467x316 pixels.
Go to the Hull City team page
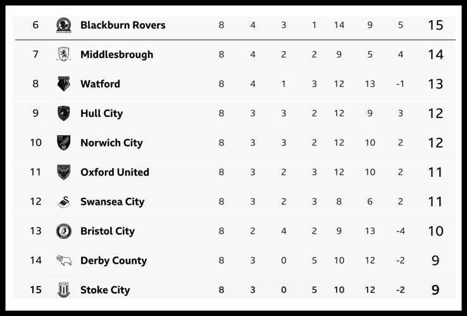(101, 114)
